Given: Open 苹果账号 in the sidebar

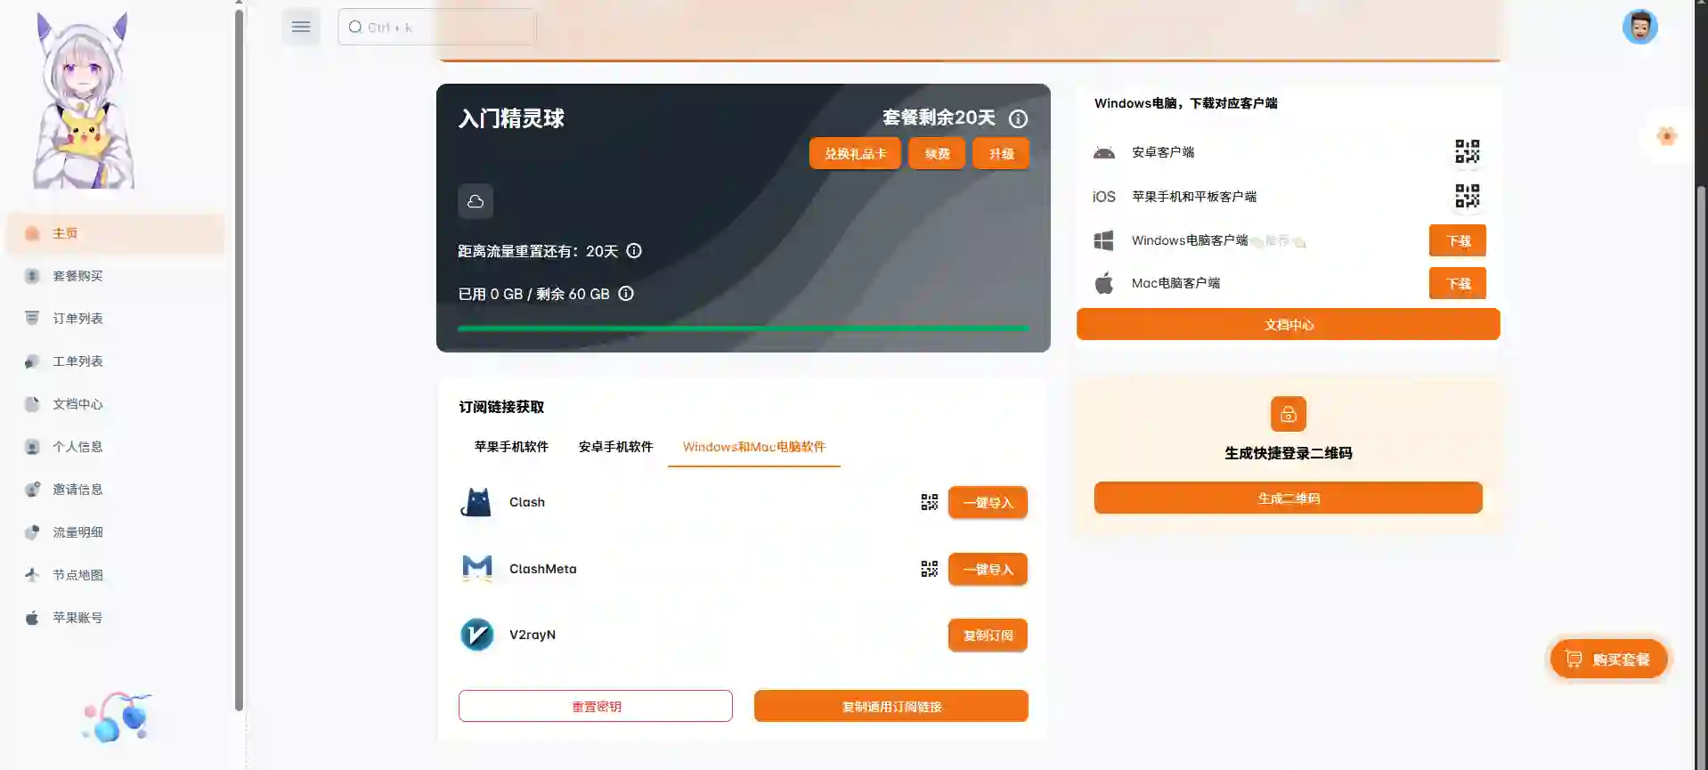Looking at the screenshot, I should tap(115, 618).
